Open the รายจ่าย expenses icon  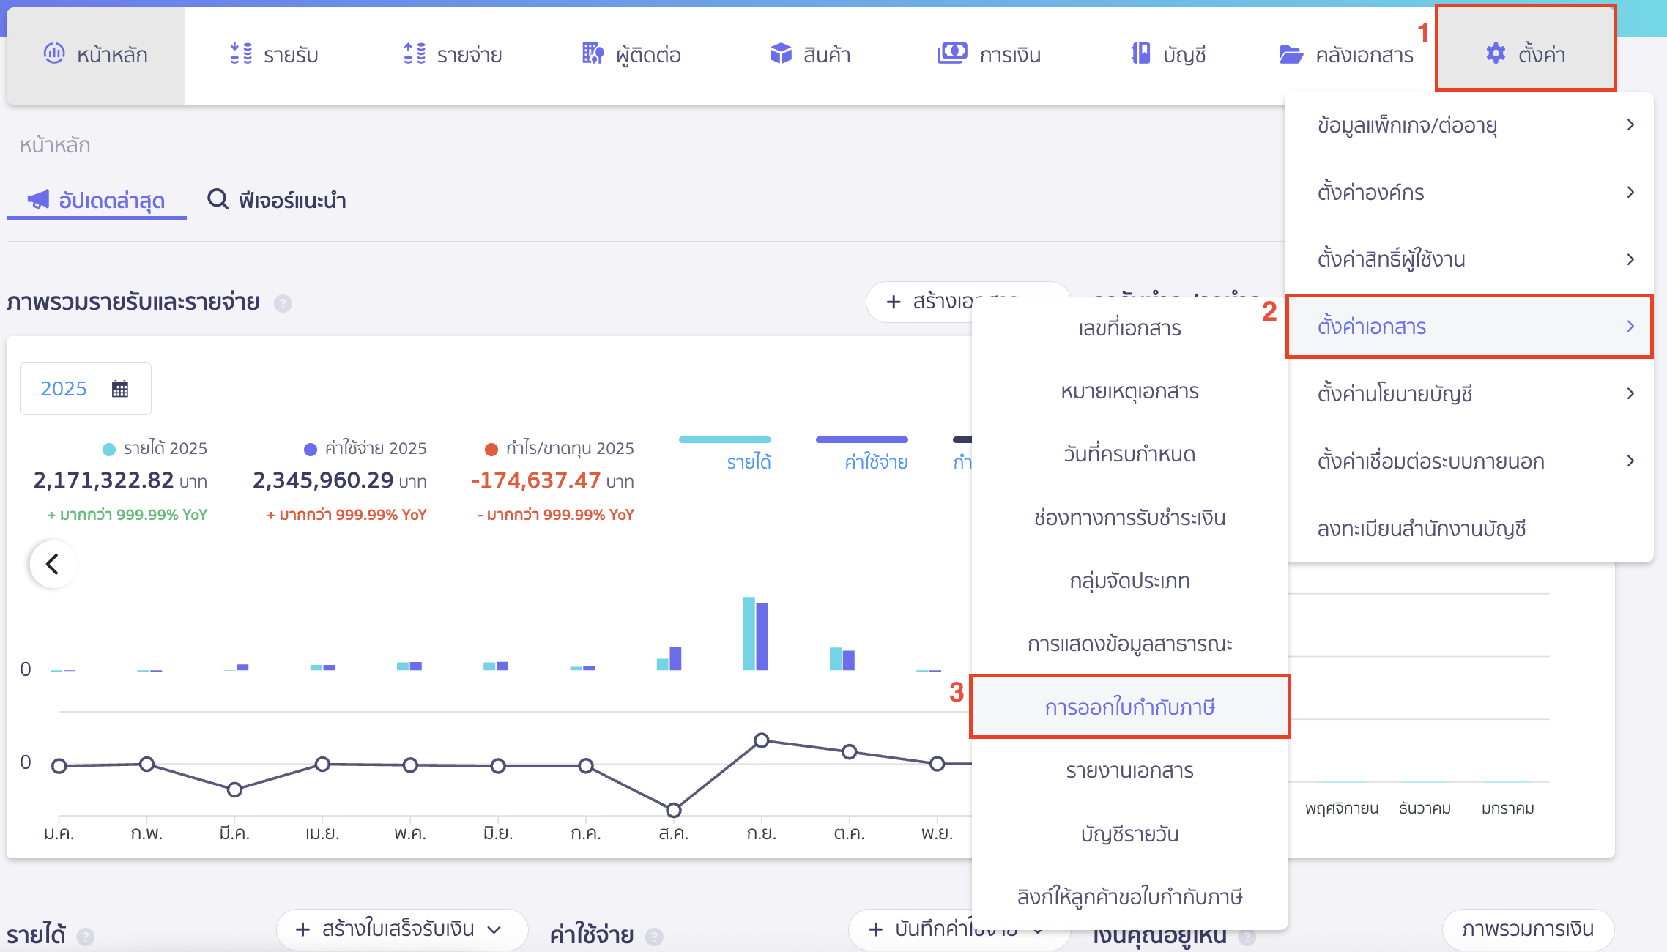(x=415, y=53)
